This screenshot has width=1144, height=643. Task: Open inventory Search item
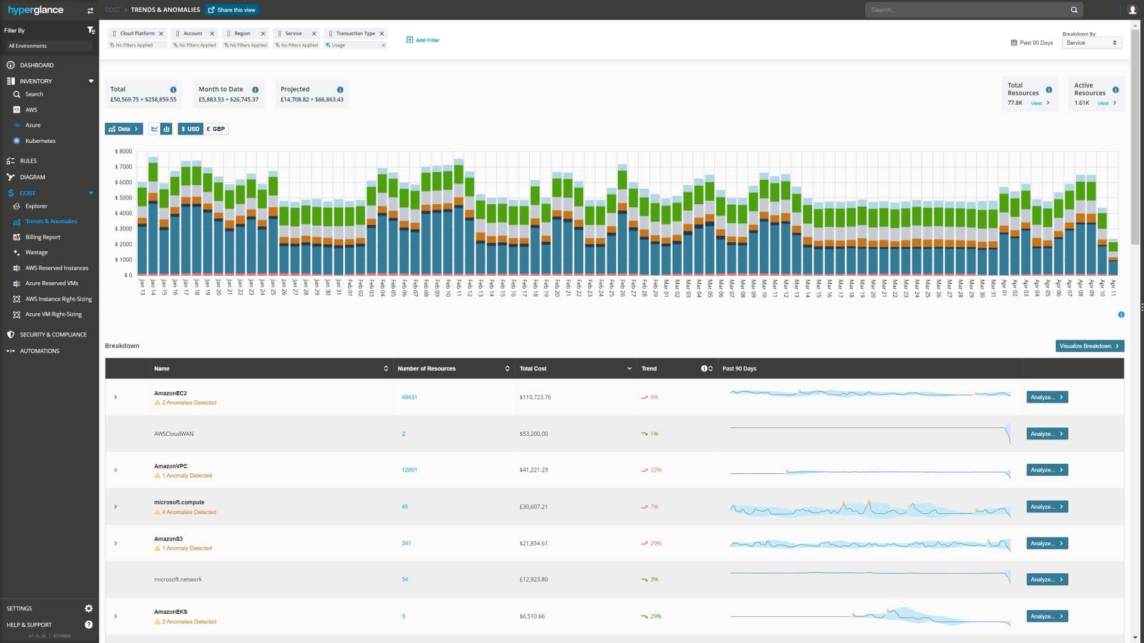pyautogui.click(x=34, y=94)
